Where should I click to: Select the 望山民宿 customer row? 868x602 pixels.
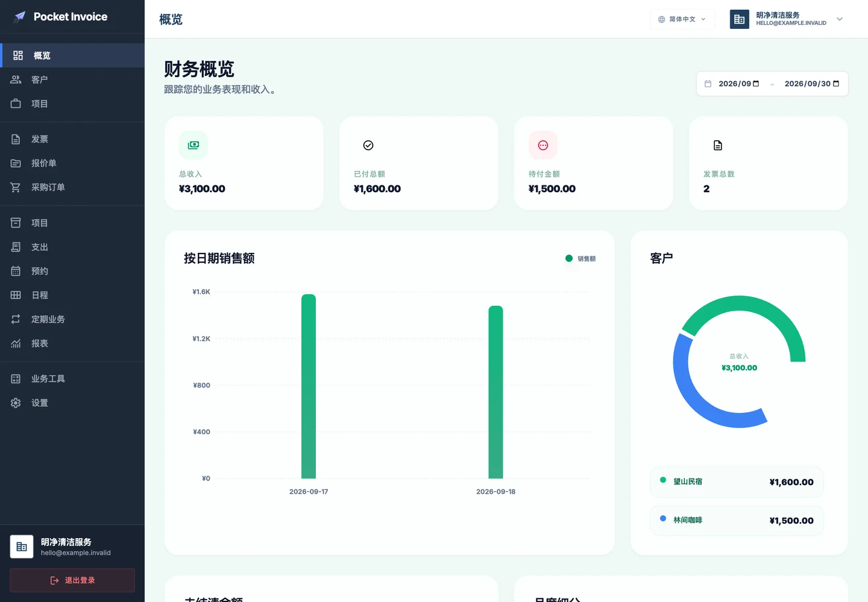click(737, 482)
